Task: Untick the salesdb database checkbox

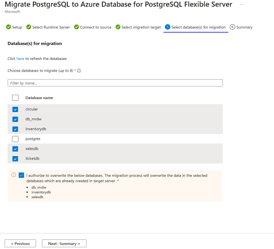Action: click(15, 149)
